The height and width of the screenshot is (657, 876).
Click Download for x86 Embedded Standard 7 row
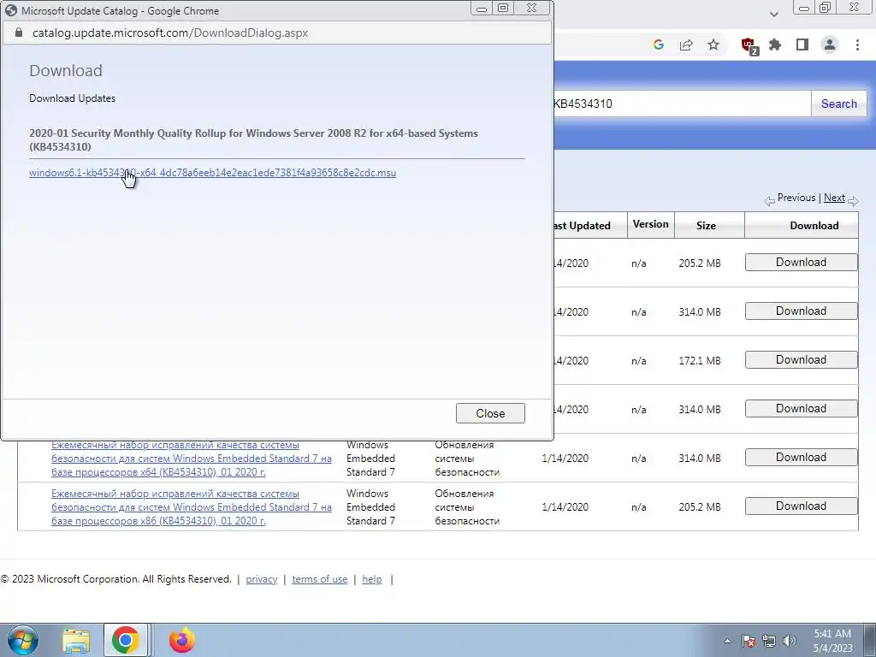(x=801, y=506)
